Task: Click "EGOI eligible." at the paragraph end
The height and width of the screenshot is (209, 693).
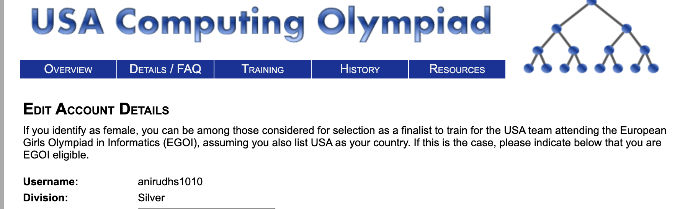Action: 56,155
